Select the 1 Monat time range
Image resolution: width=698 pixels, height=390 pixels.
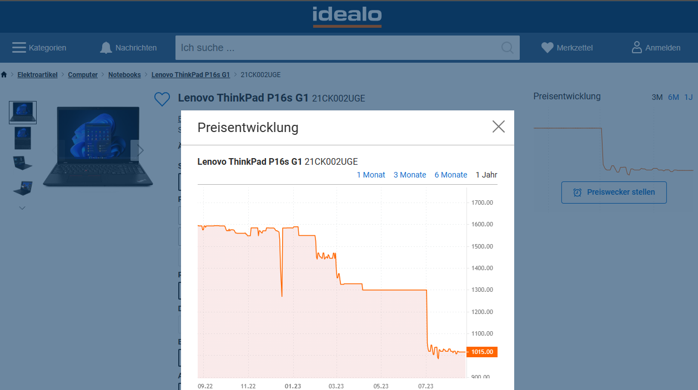(371, 175)
